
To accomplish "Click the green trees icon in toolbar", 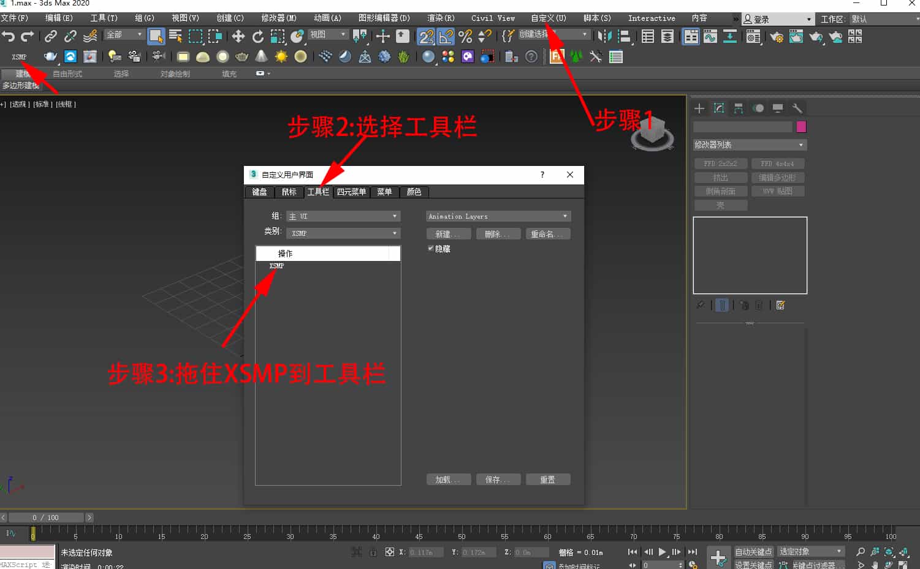I will 576,57.
